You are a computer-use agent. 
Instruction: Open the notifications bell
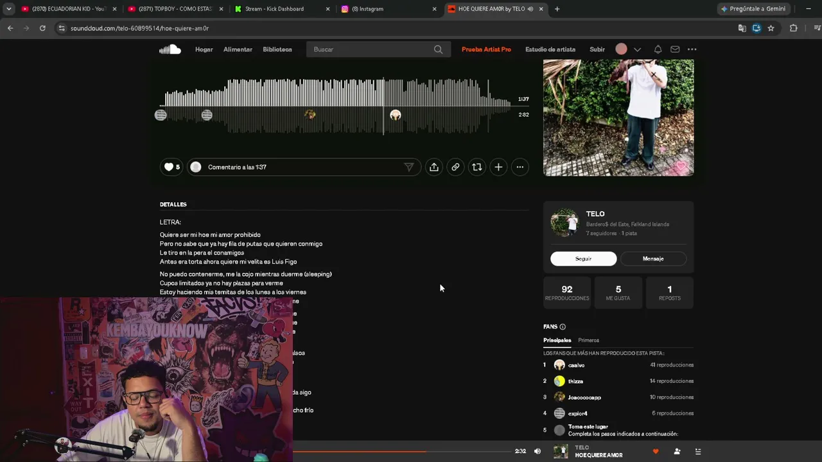click(658, 49)
